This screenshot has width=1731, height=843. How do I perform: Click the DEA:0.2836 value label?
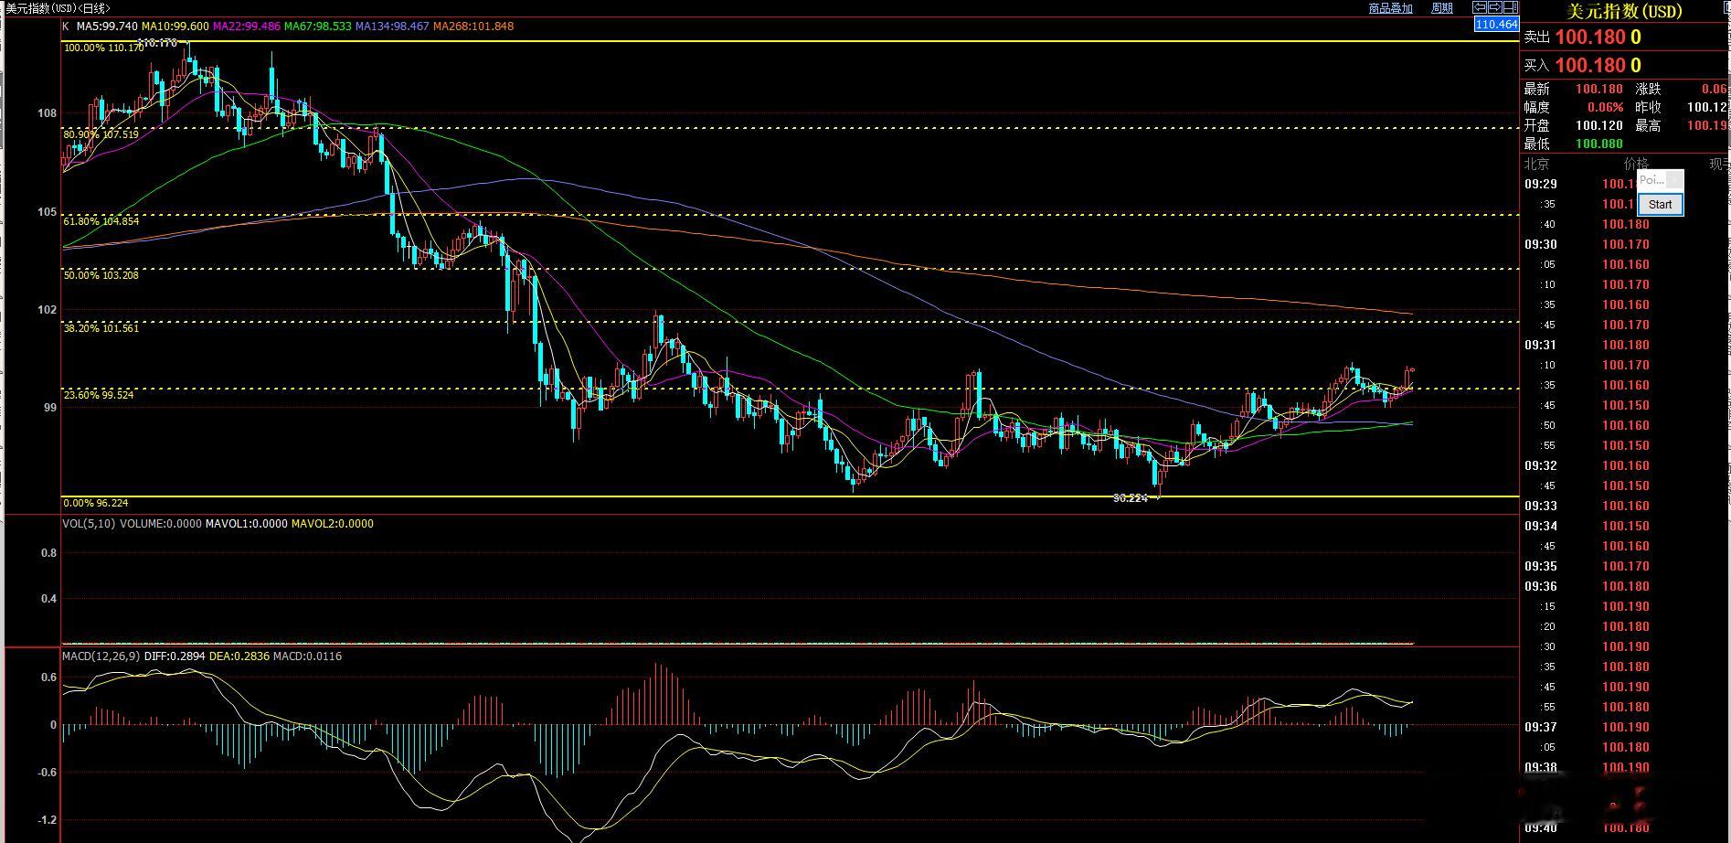pos(239,656)
